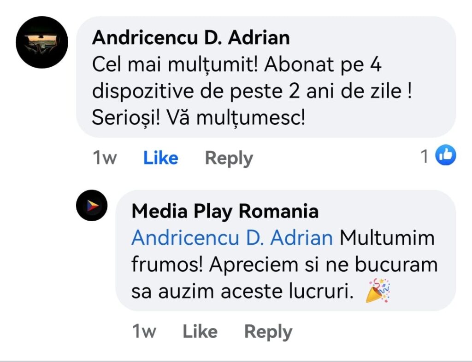Click the text "frumos! Apreciem si ne bucuram"

[284, 265]
